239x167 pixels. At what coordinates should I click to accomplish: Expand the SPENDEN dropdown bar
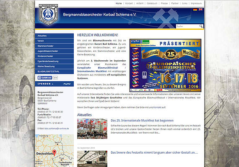click(54, 84)
